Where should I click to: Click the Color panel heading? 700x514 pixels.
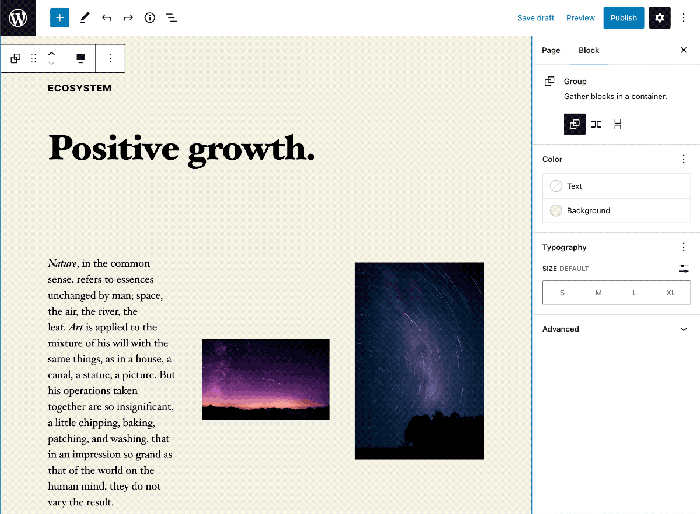coord(552,159)
